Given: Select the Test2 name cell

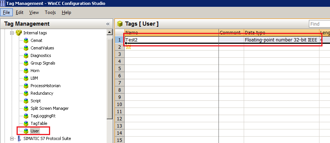Looking at the screenshot, I should point(171,40).
